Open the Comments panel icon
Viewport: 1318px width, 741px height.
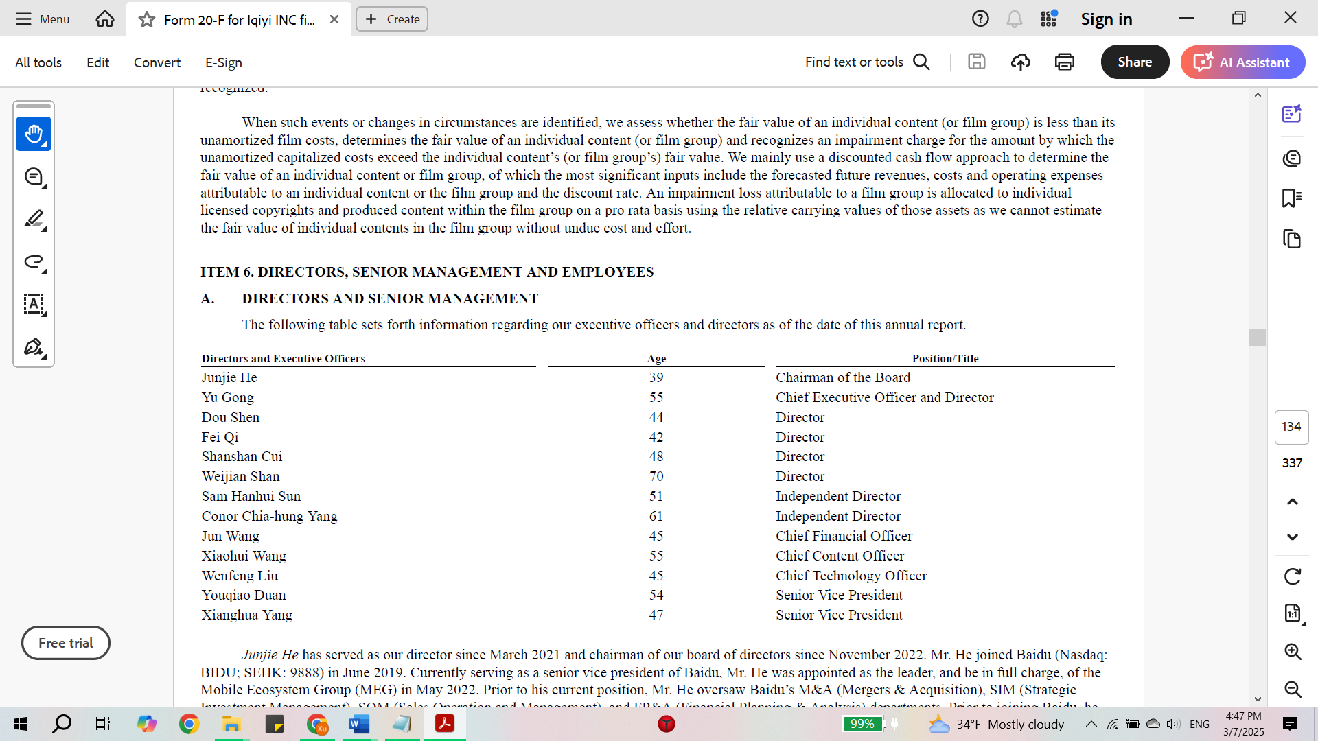pos(1292,158)
